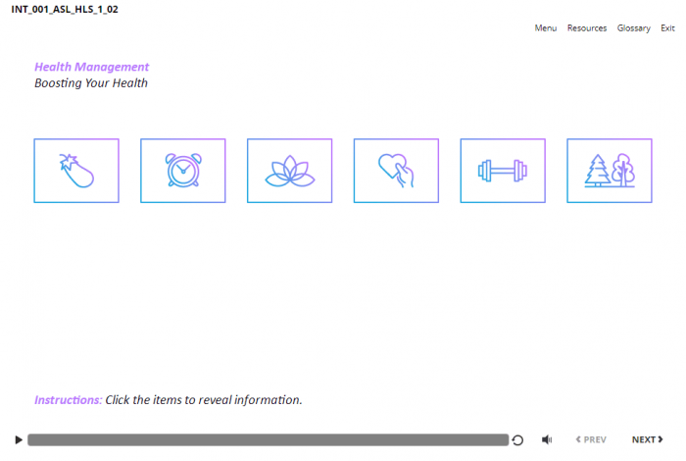Click the eggplant nutrition icon tile
The image size is (686, 461).
tap(76, 171)
